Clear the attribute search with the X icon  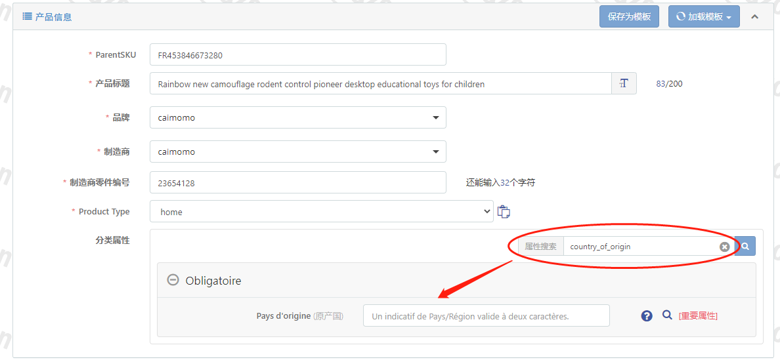(724, 247)
